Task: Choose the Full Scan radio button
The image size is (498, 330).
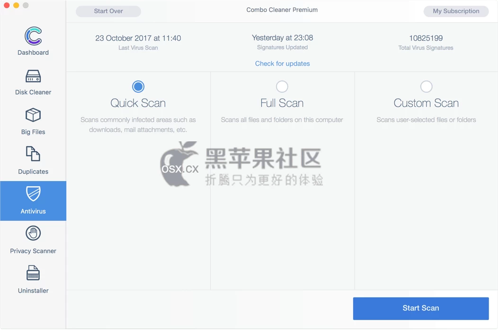Action: tap(282, 87)
